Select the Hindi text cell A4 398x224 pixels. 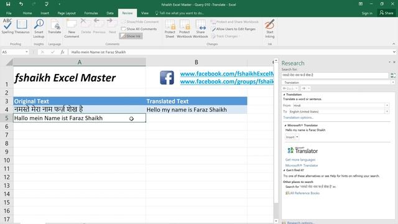pos(80,110)
